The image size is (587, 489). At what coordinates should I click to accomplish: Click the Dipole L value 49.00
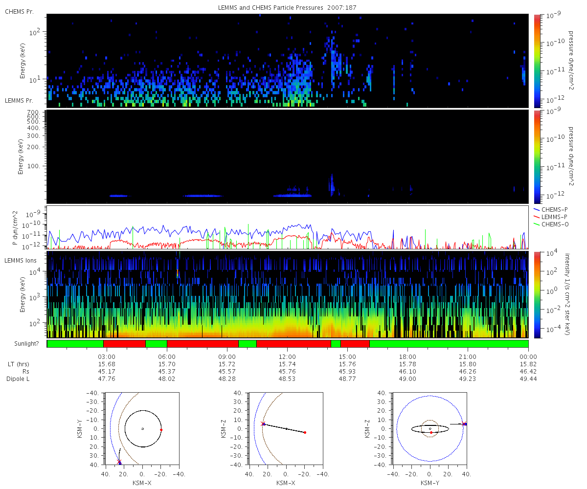[x=407, y=379]
